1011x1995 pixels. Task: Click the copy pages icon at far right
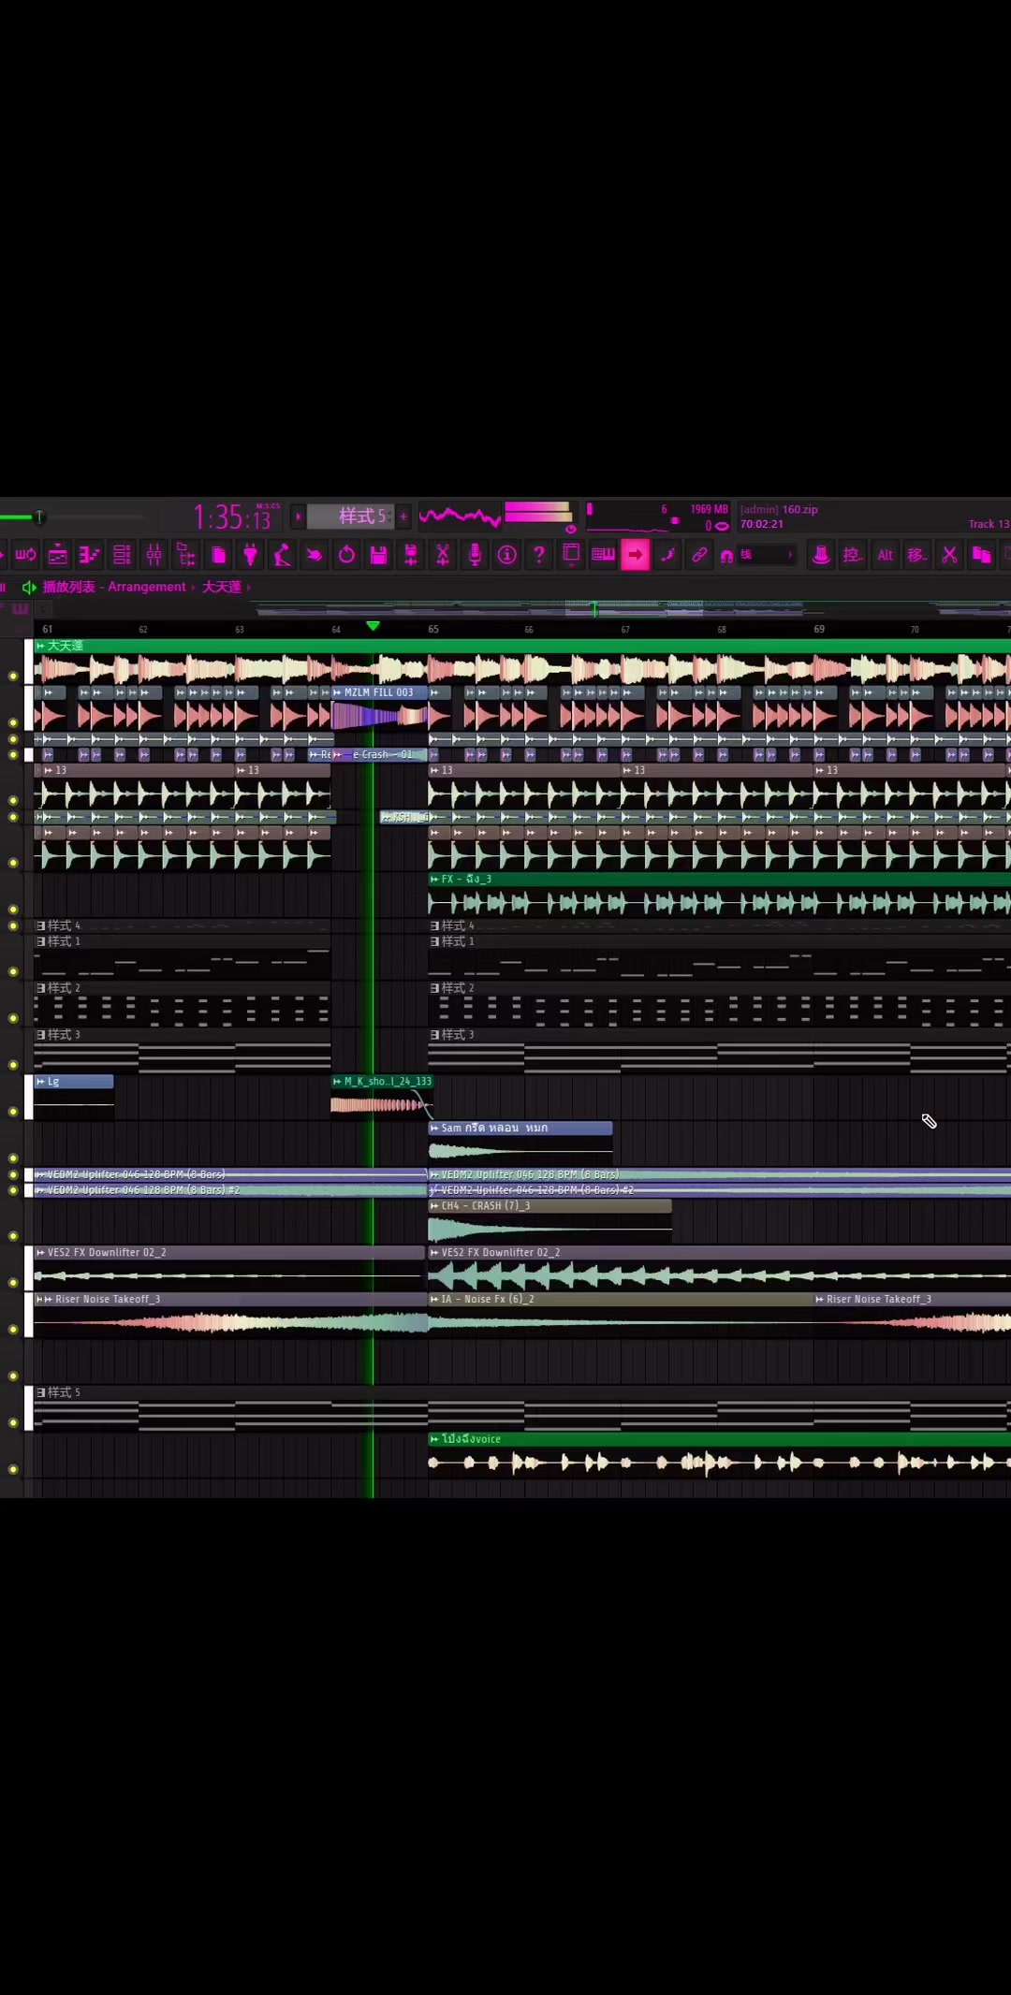[x=981, y=555]
